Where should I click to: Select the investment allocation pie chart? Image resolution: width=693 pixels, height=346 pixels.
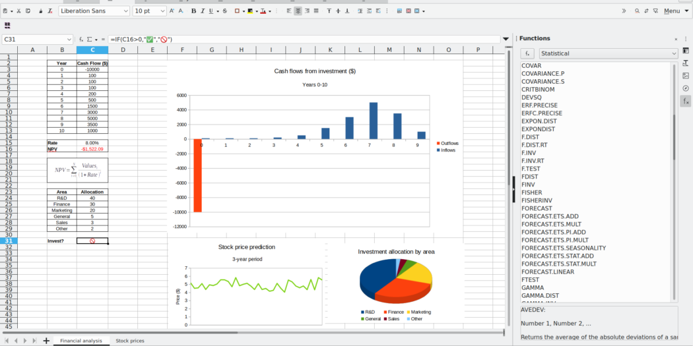(396, 281)
